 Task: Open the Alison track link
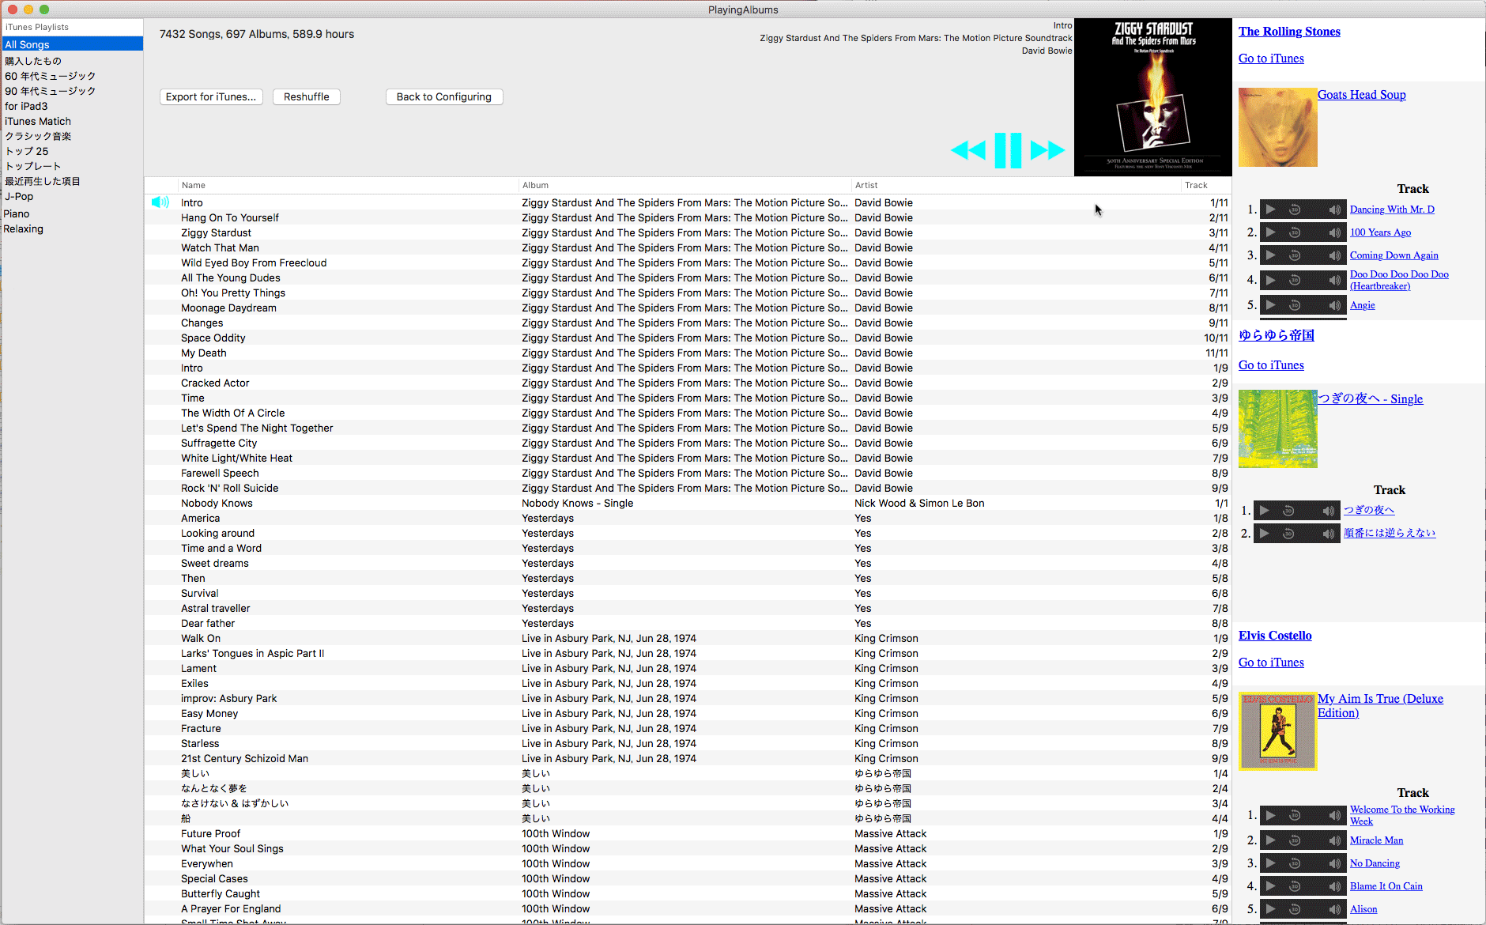click(1363, 909)
